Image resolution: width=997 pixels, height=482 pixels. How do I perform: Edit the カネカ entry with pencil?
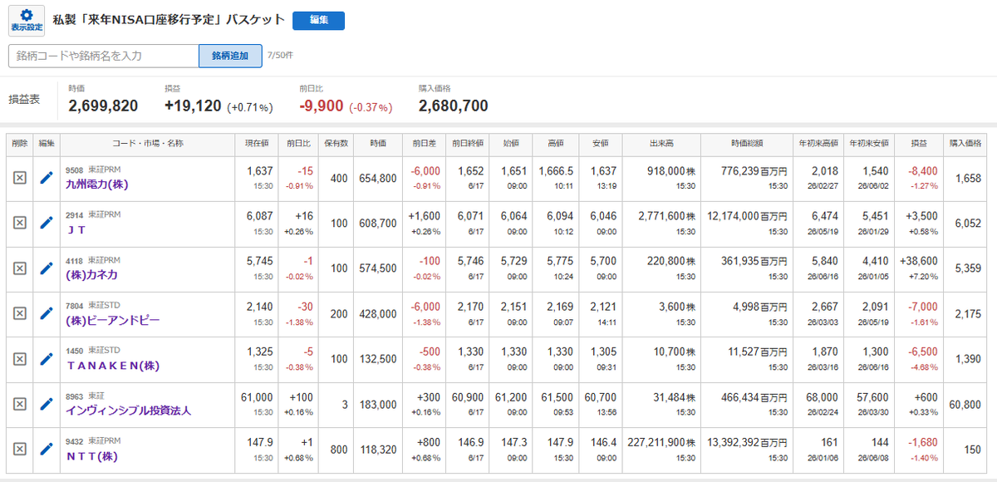(x=47, y=268)
